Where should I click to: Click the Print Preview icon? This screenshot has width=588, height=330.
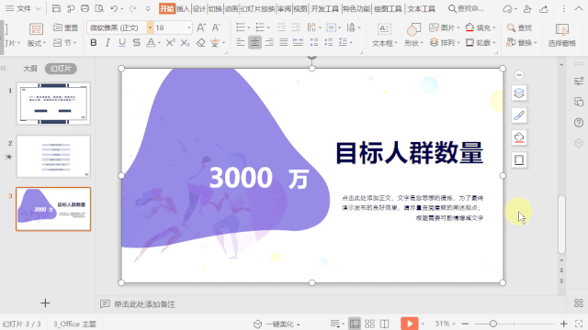(99, 8)
